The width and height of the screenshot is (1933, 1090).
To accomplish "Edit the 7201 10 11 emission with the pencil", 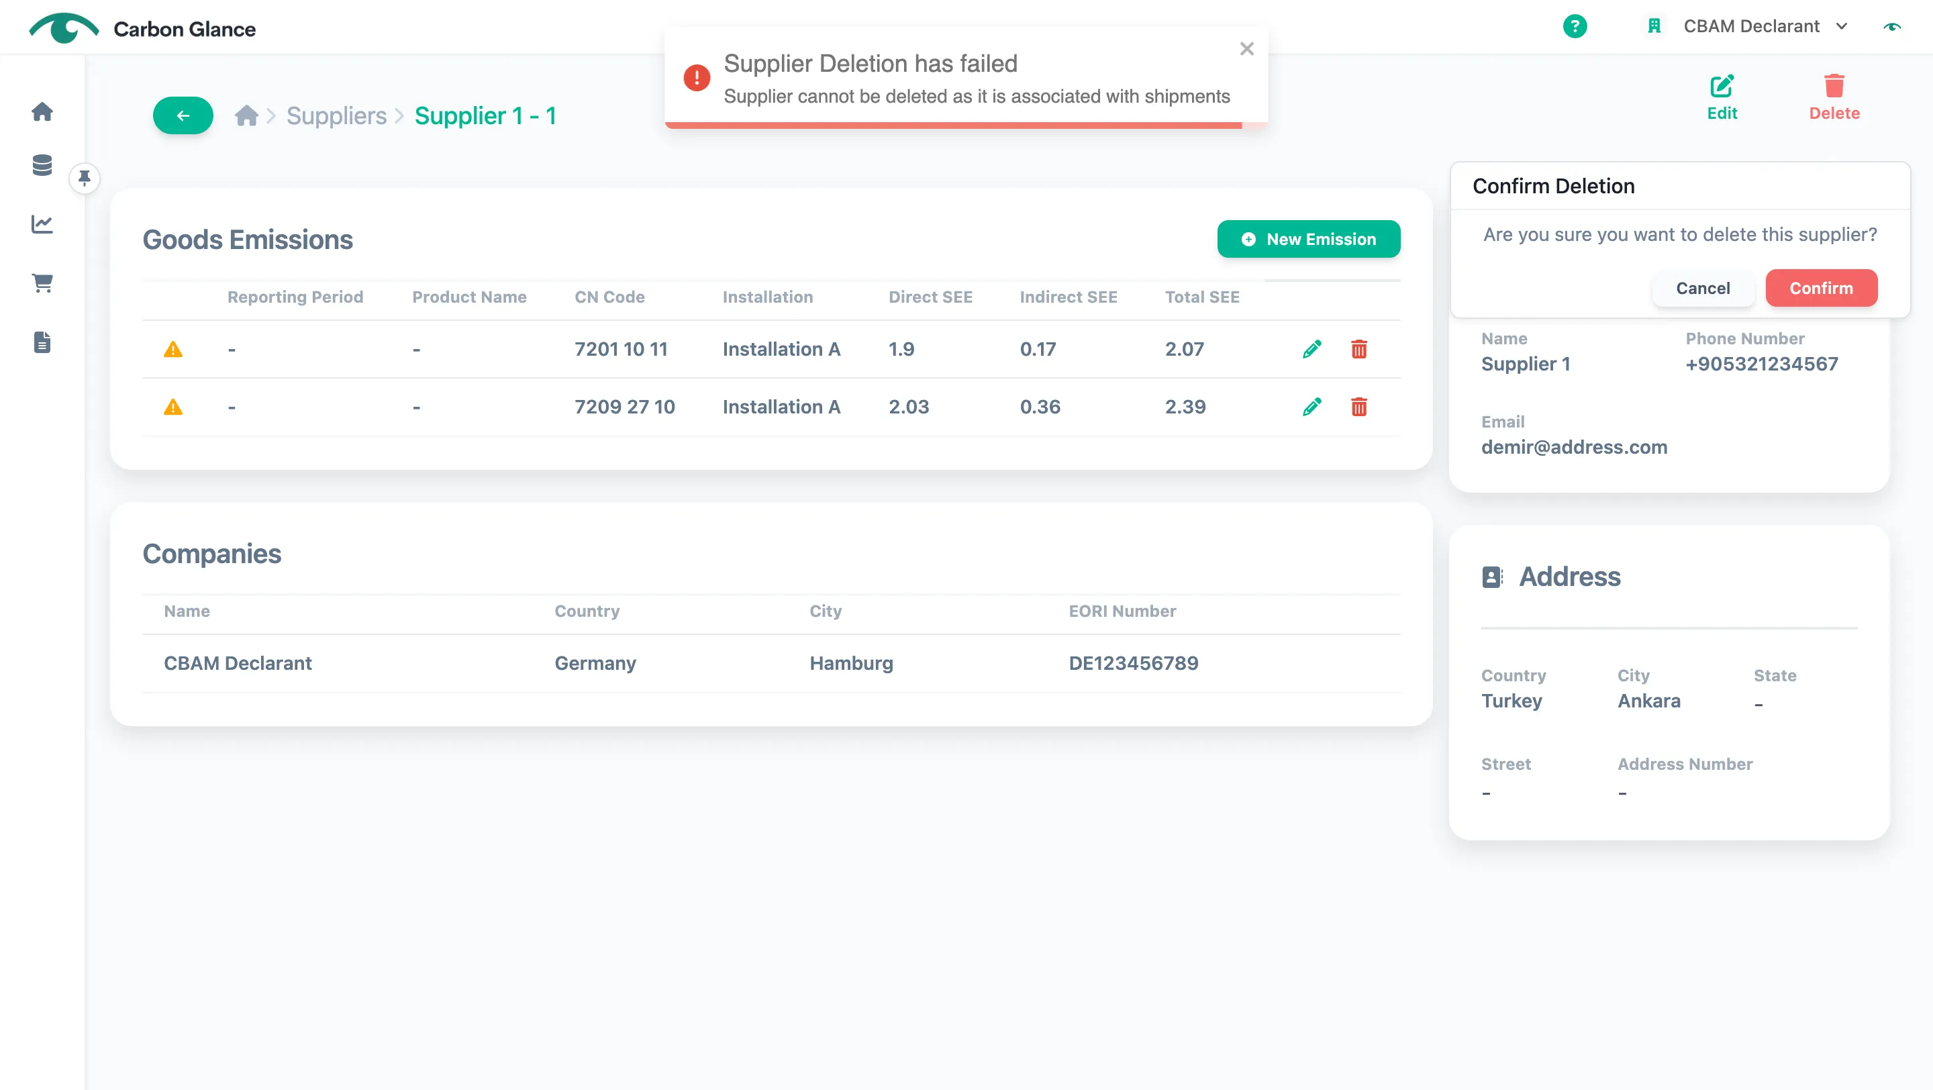I will tap(1311, 350).
